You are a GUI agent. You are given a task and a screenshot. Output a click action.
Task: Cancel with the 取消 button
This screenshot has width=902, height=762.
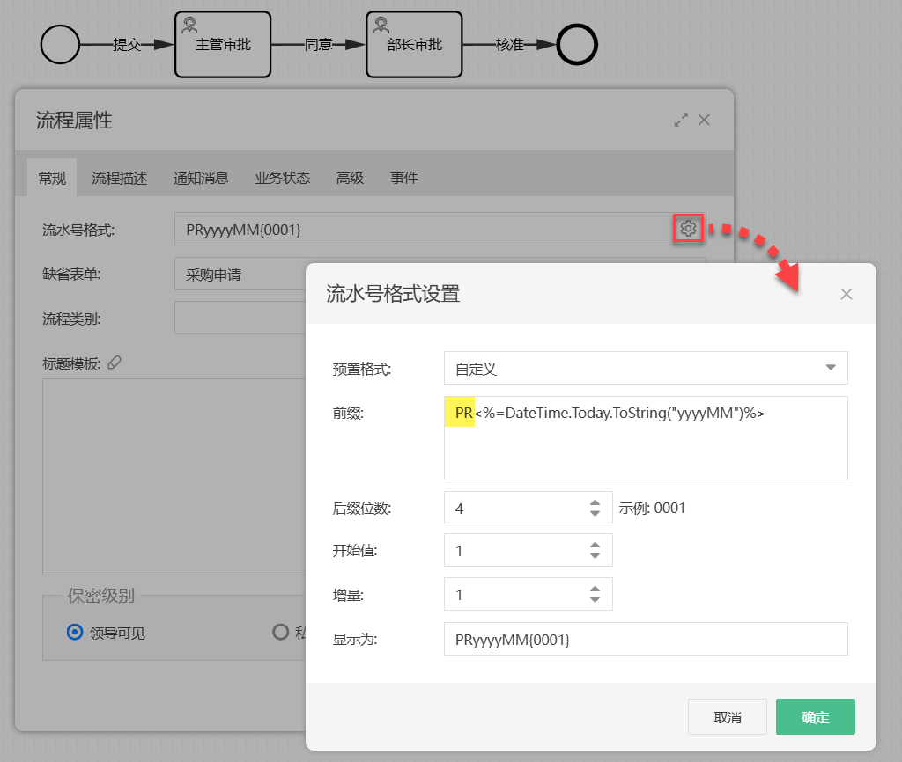click(728, 716)
